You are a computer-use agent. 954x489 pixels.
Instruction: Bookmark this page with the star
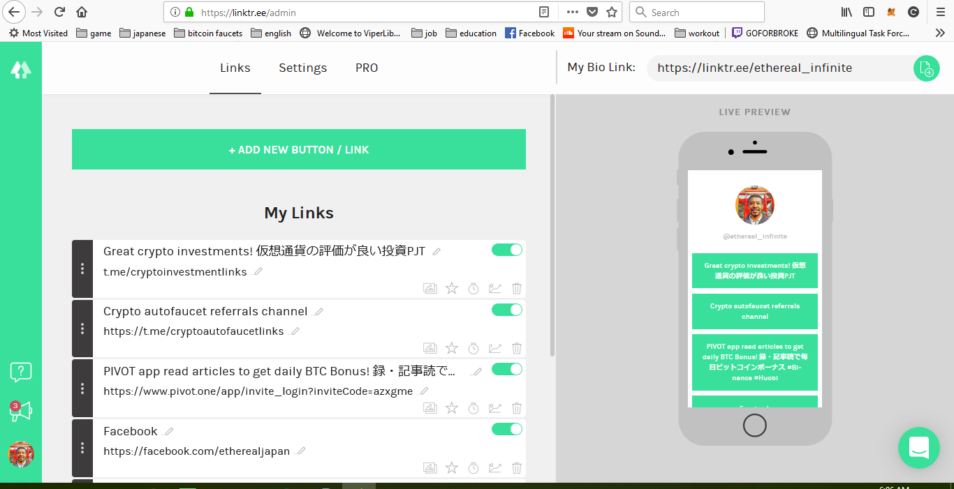coord(612,12)
